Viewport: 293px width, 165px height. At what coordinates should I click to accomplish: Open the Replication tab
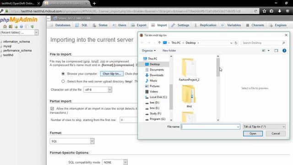[206, 25]
